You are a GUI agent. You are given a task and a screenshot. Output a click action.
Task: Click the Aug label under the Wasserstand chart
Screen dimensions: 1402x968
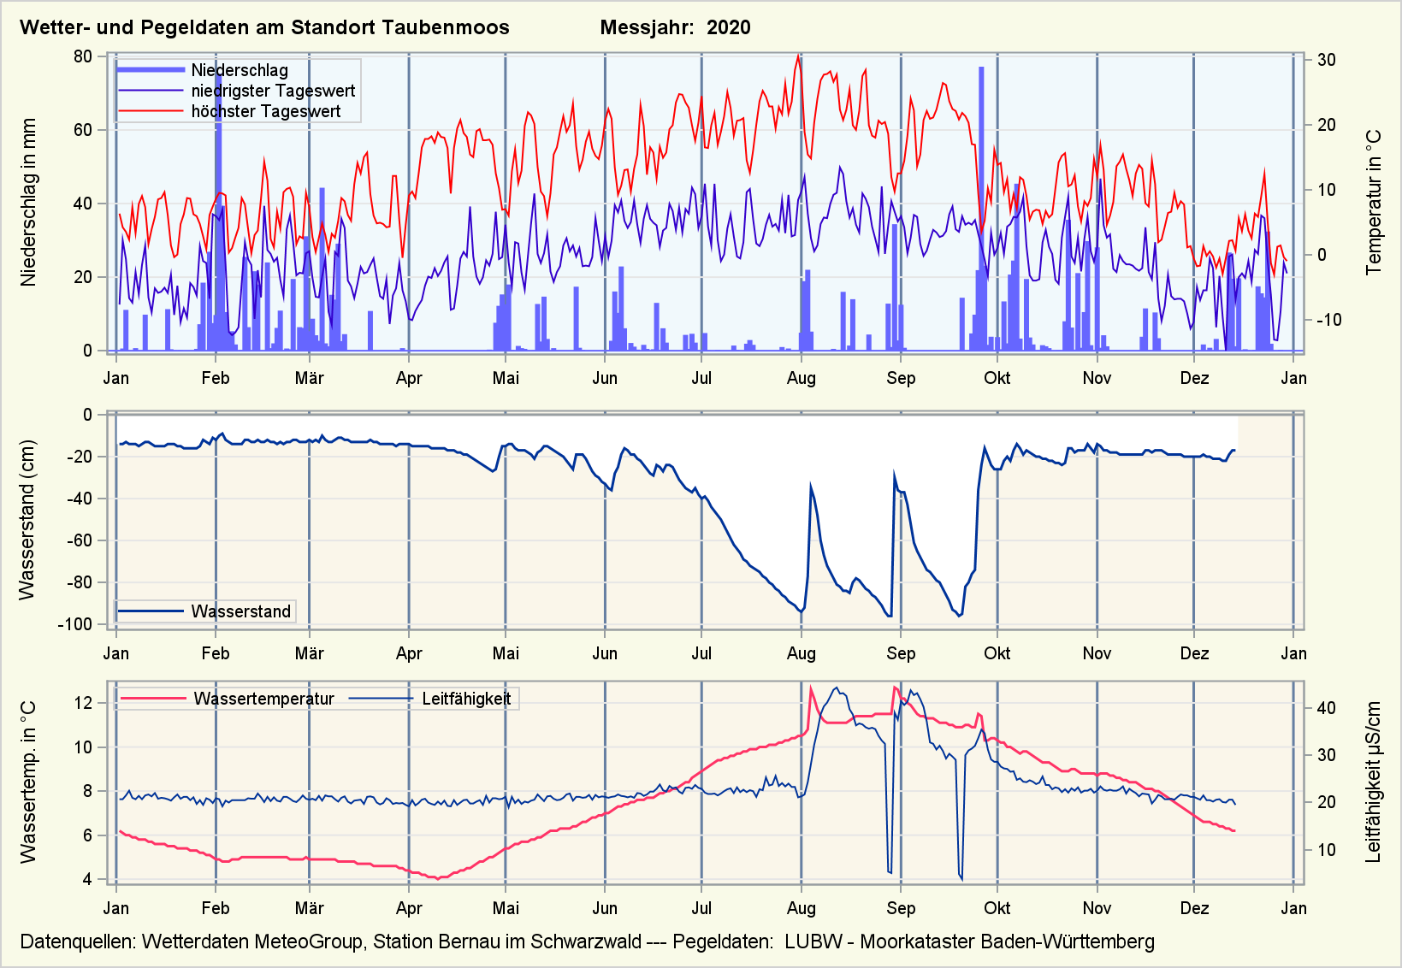(801, 653)
